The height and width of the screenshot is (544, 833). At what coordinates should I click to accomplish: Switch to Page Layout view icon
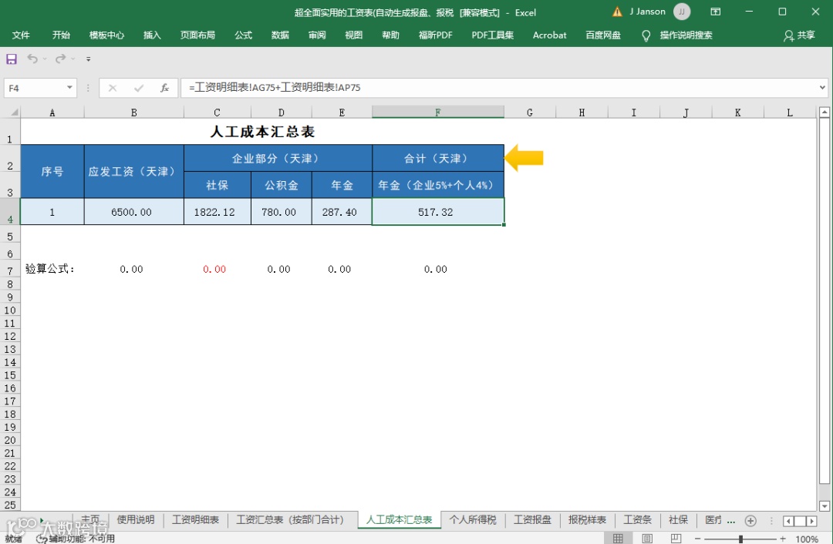(646, 538)
